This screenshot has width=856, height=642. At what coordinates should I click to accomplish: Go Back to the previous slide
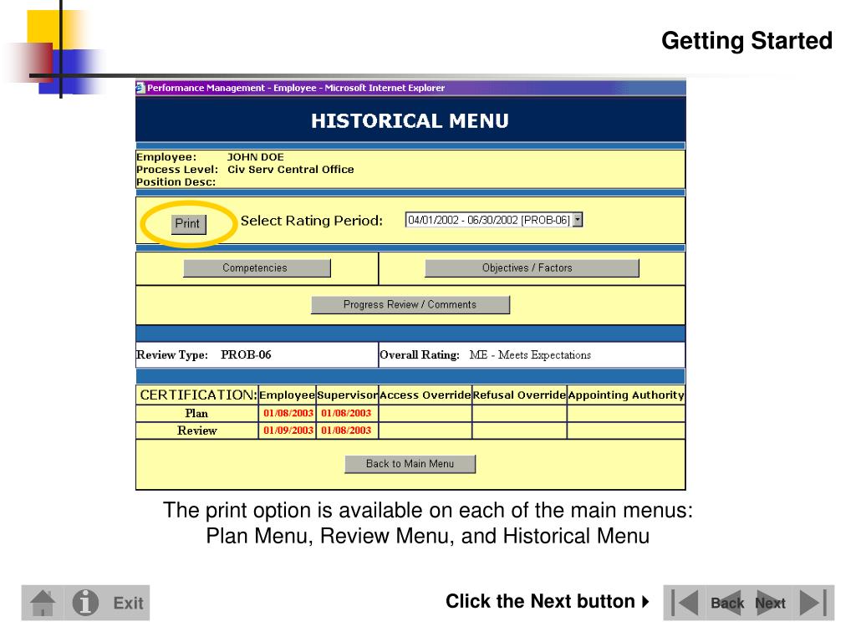tap(726, 603)
